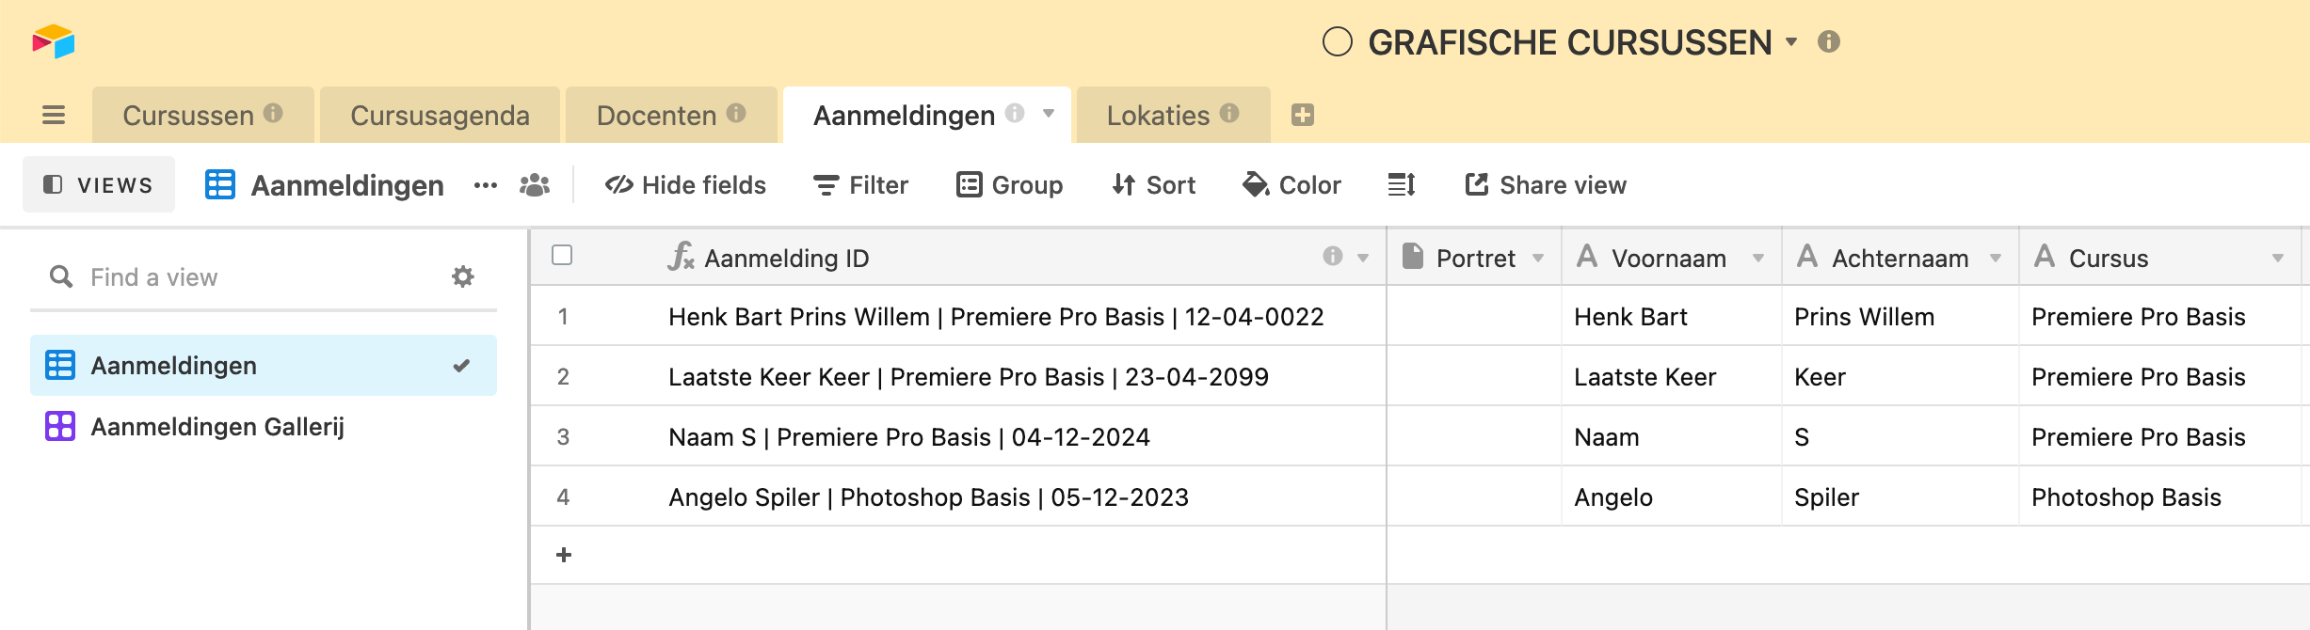
Task: Toggle the VIEWS sidebar
Action: click(x=99, y=184)
